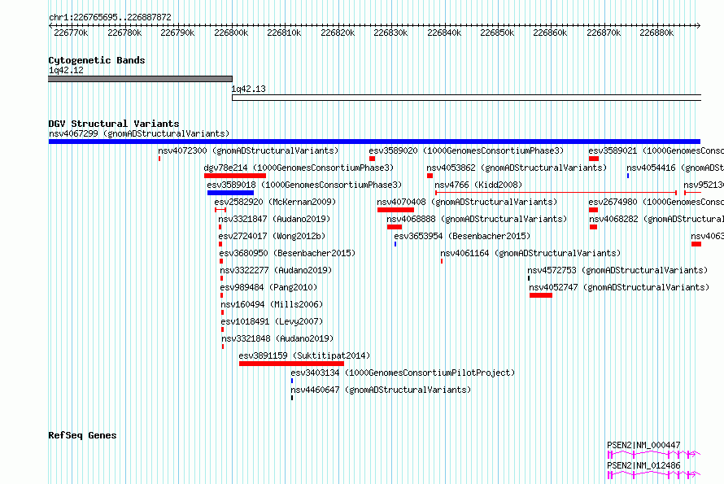Select the red nsv4070408 variant bar
This screenshot has height=484, width=724.
click(395, 210)
